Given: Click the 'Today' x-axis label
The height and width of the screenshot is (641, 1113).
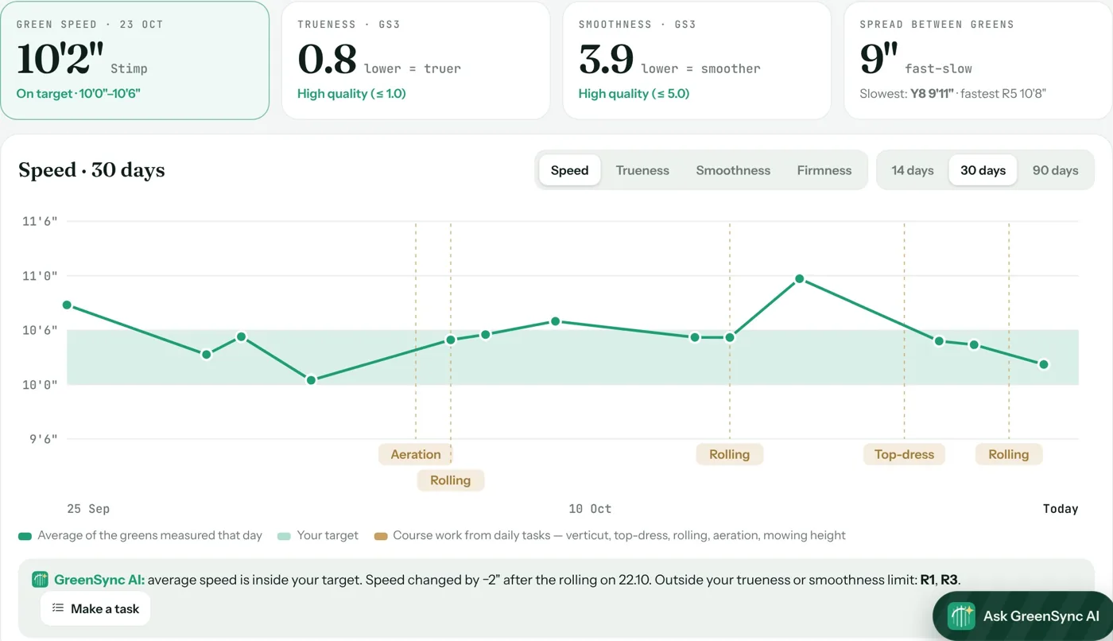Looking at the screenshot, I should (1061, 509).
